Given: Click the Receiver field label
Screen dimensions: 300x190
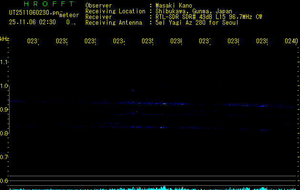Looking at the screenshot, I should [x=99, y=17].
